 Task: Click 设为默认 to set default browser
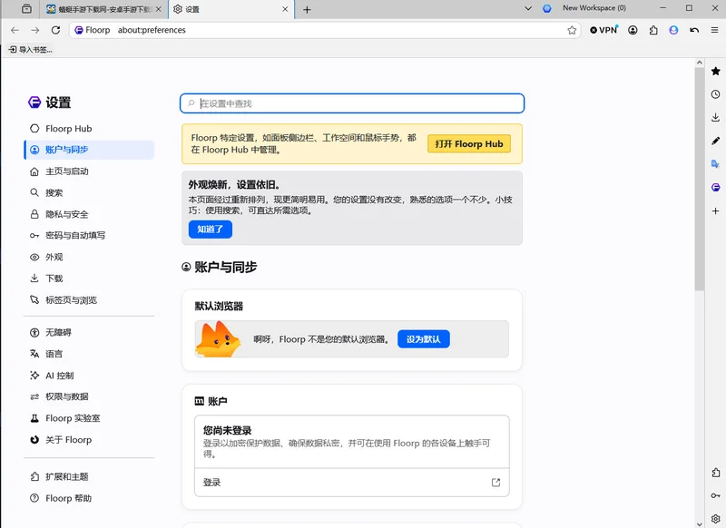click(423, 339)
